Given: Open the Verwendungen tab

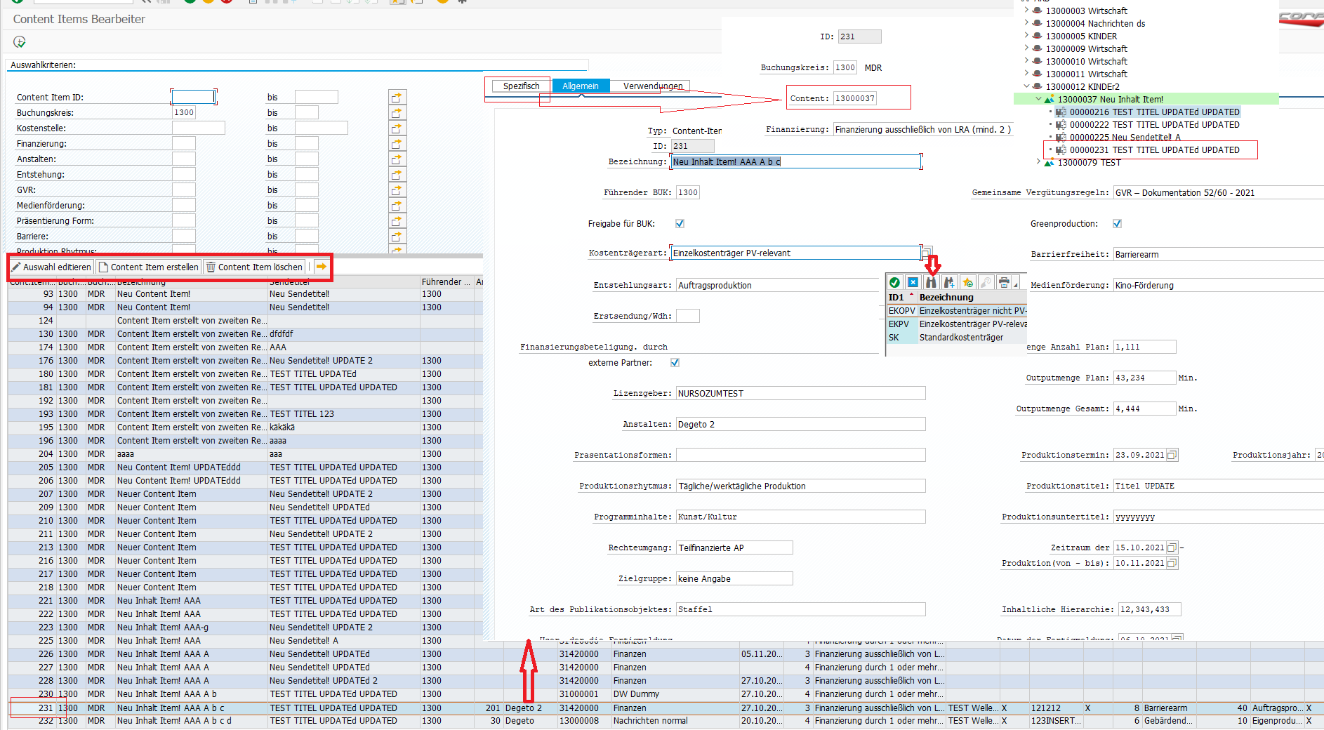Looking at the screenshot, I should coord(652,86).
